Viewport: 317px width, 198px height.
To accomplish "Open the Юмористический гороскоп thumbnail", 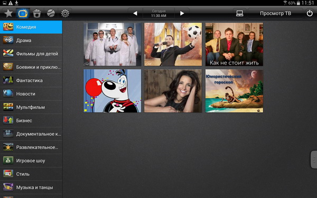I will click(x=234, y=91).
